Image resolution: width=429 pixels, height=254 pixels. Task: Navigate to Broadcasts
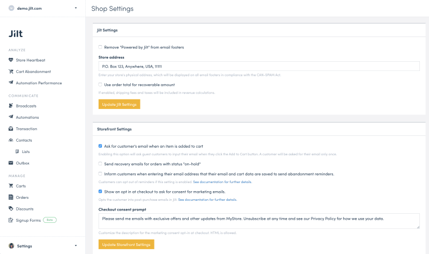(x=26, y=106)
